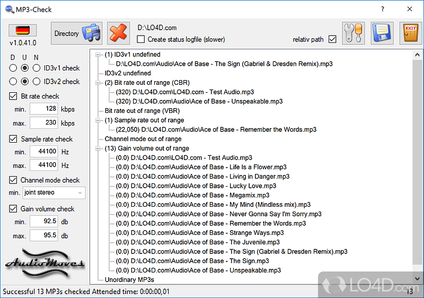This screenshot has width=424, height=298.
Task: Click gain volume min. 92.5 field
Action: pyautogui.click(x=44, y=221)
